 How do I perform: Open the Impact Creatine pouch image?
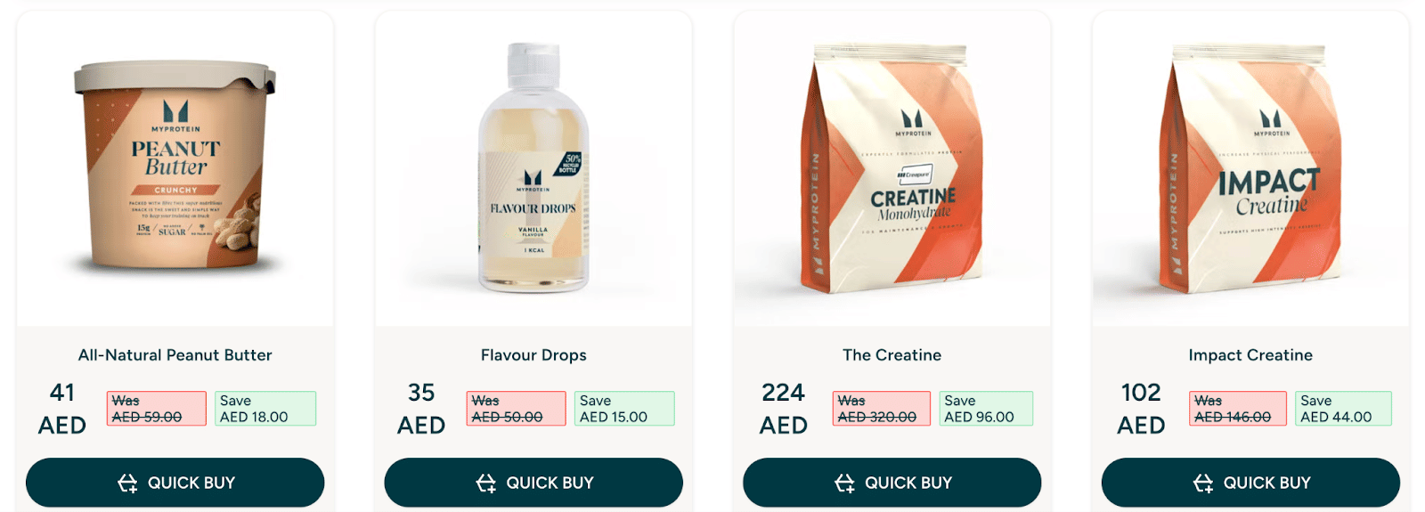point(1250,167)
